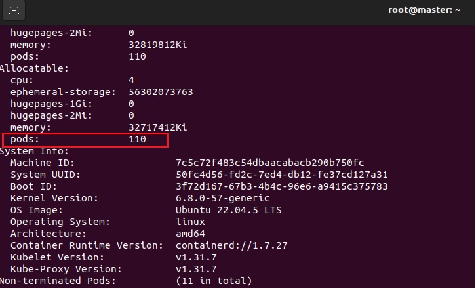Screen dimensions: 476x288
Task: Click the Machine ID value
Action: (x=269, y=163)
